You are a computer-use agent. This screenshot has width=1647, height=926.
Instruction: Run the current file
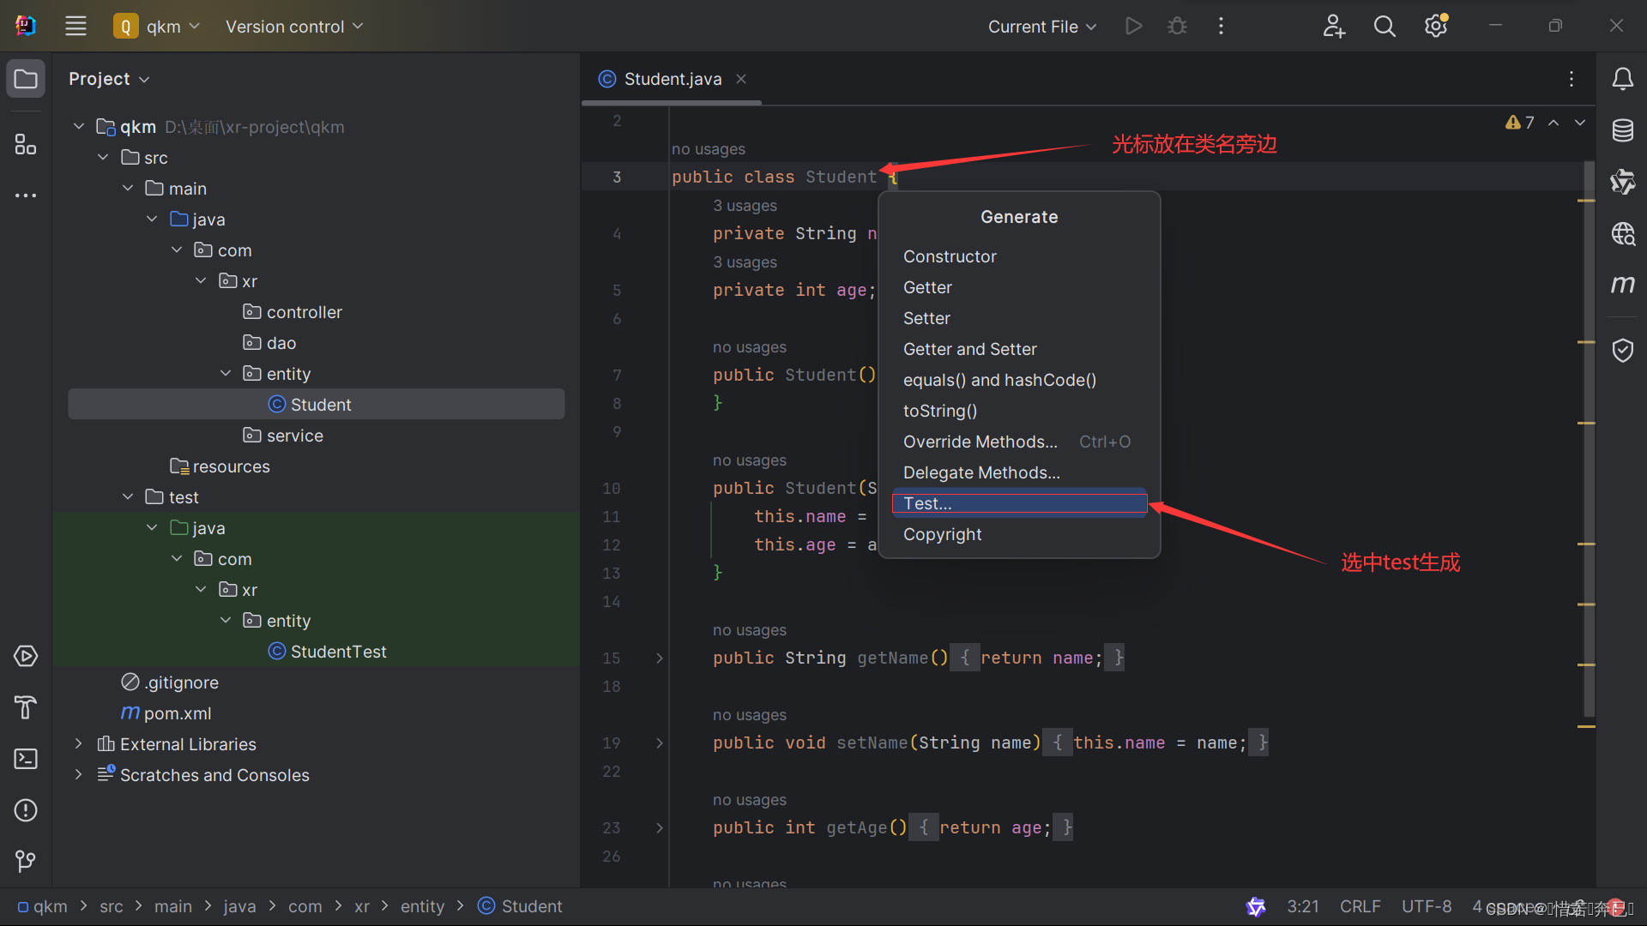pyautogui.click(x=1133, y=27)
